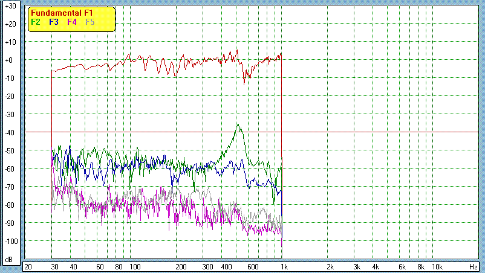
Task: Select the gray F5 legend entry
Action: pyautogui.click(x=90, y=22)
